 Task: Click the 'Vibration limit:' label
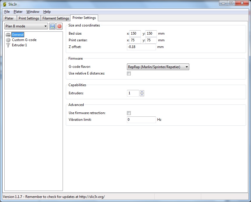coord(80,120)
